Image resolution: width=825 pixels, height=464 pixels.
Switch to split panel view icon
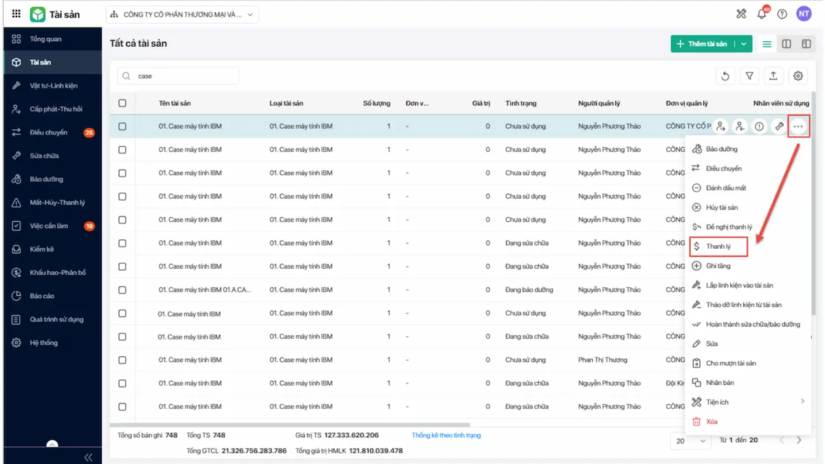786,44
